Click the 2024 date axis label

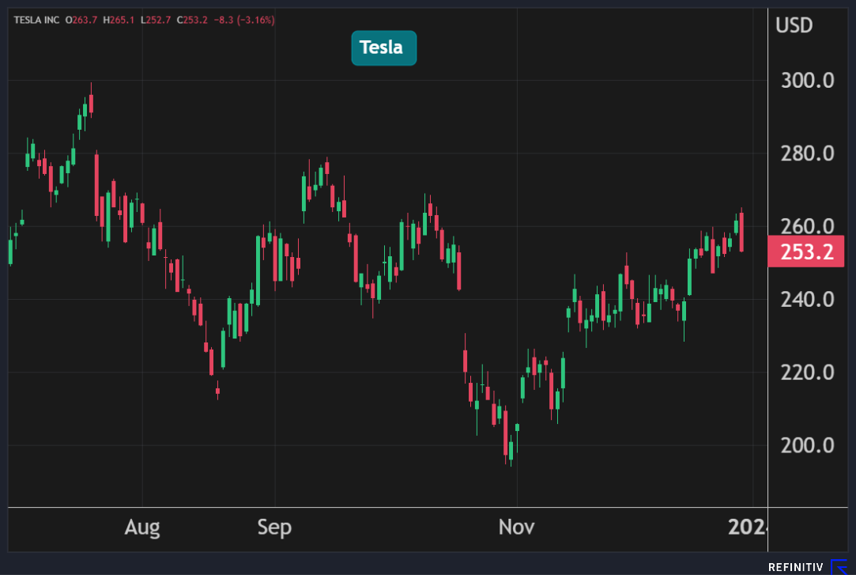pyautogui.click(x=748, y=527)
